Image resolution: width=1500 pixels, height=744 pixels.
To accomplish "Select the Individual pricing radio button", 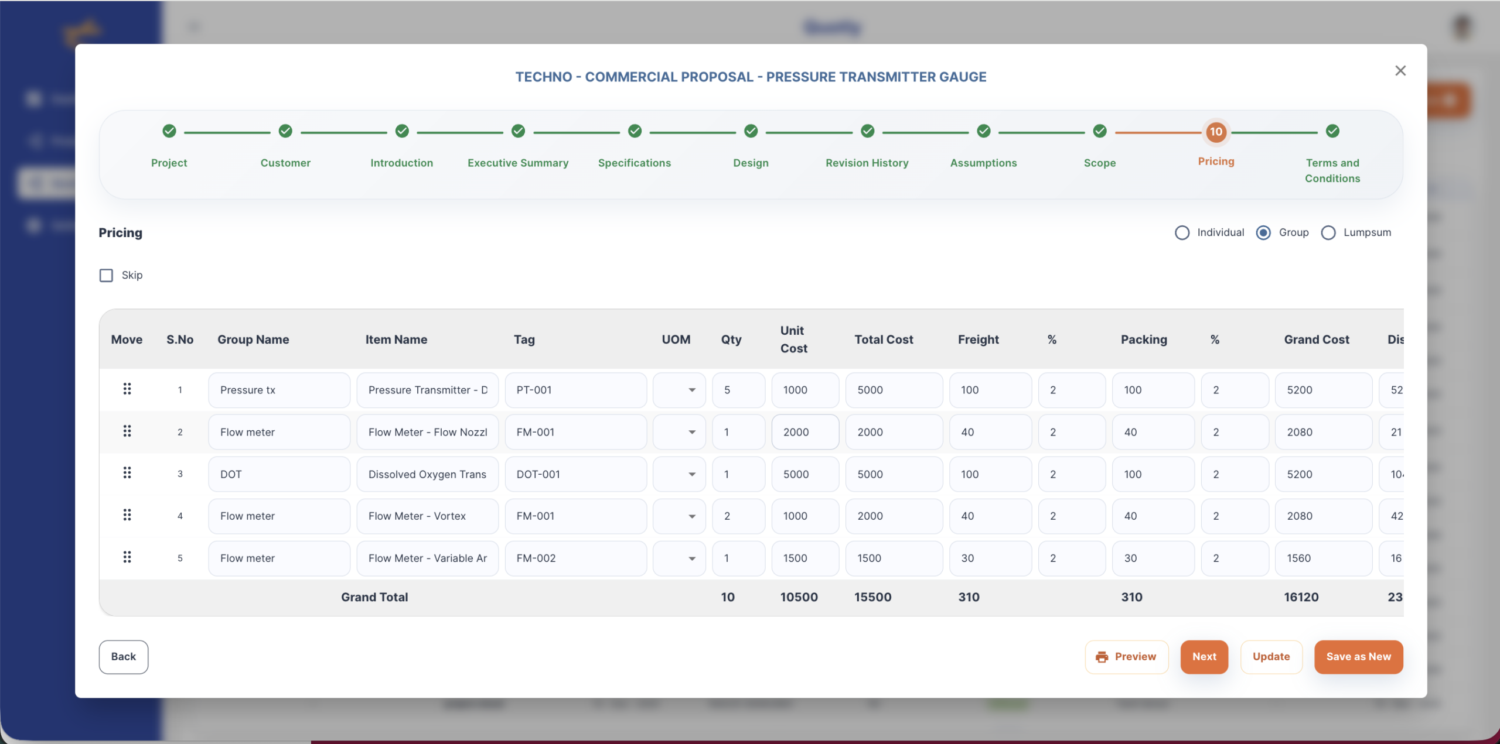I will 1182,233.
